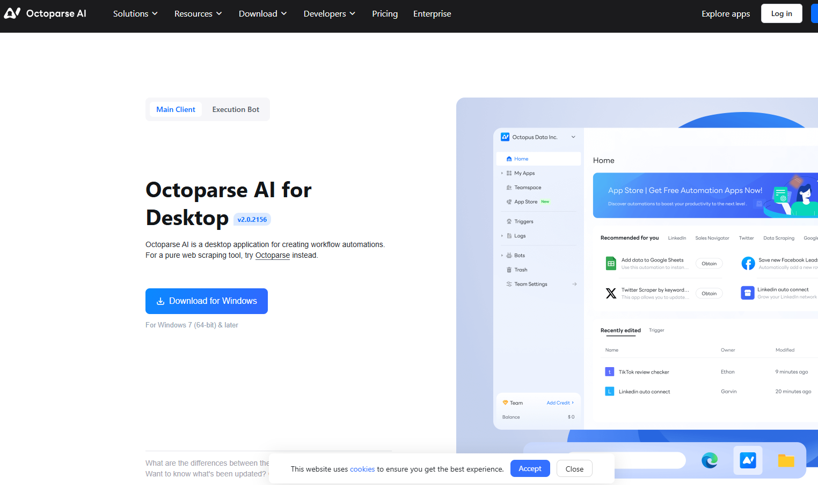Select the Recommended for you tab

pyautogui.click(x=630, y=237)
